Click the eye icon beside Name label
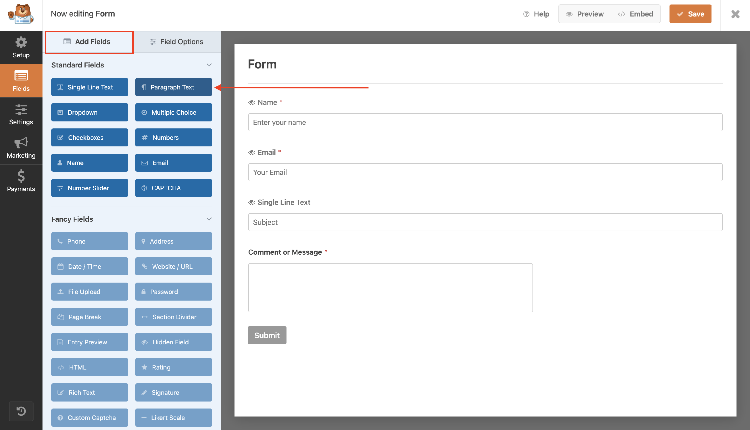 click(251, 102)
